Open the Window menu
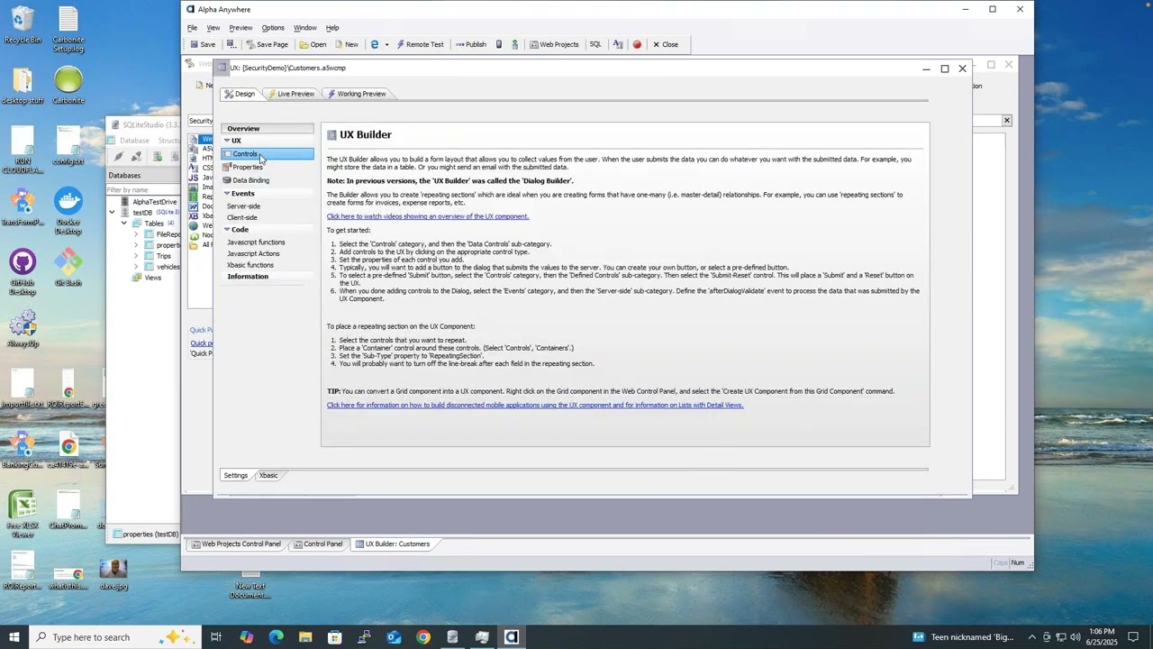The image size is (1153, 649). pos(305,28)
